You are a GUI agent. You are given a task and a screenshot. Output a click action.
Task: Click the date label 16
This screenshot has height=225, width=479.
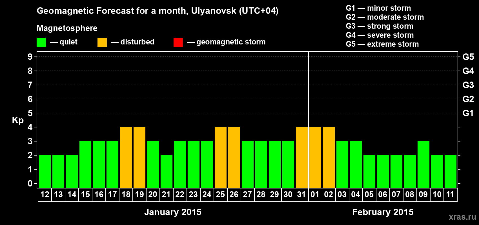tap(99, 194)
